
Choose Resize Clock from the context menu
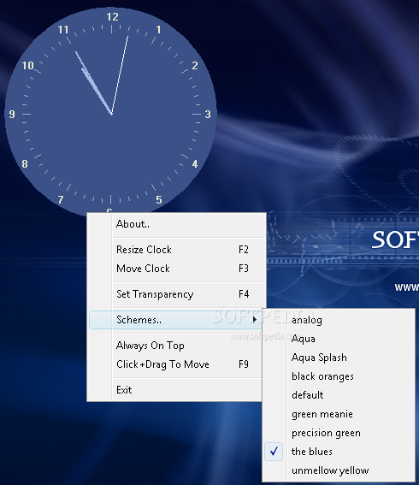click(176, 250)
